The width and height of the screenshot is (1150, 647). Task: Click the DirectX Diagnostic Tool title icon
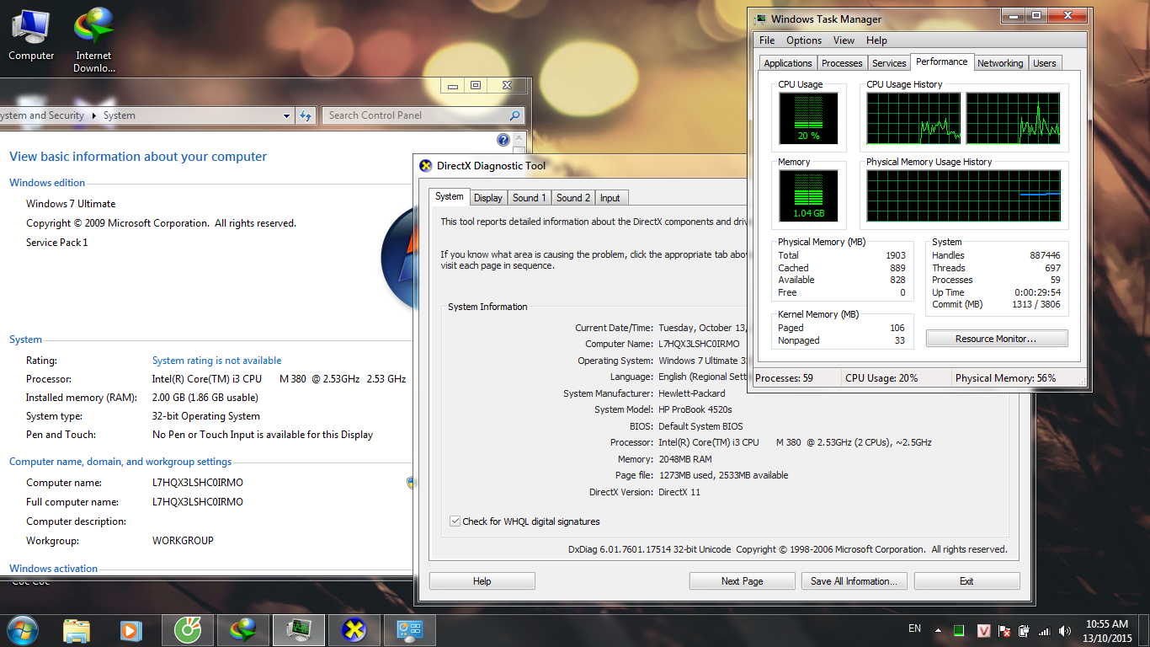pos(426,166)
